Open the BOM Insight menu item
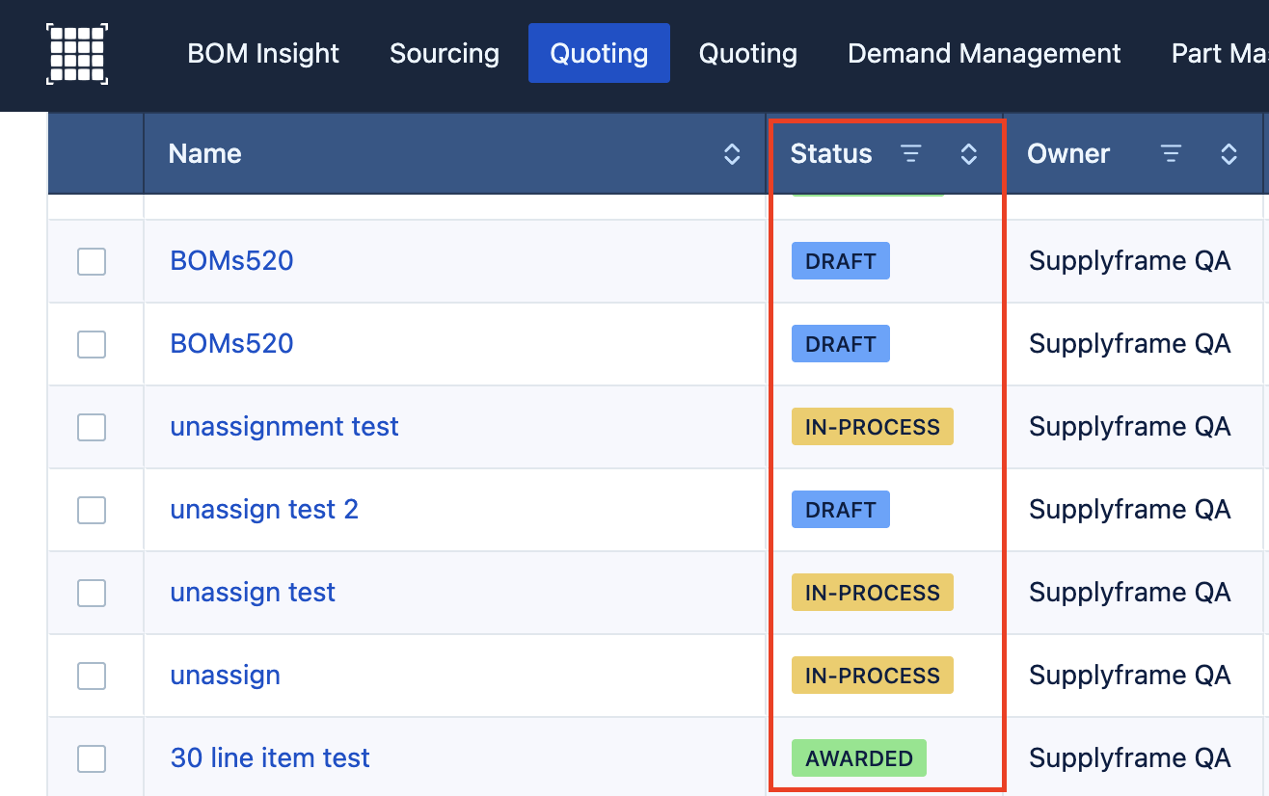The width and height of the screenshot is (1269, 796). pyautogui.click(x=263, y=54)
